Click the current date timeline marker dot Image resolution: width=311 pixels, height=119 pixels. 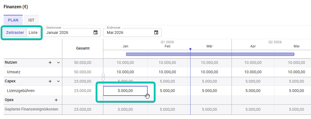click(x=190, y=49)
